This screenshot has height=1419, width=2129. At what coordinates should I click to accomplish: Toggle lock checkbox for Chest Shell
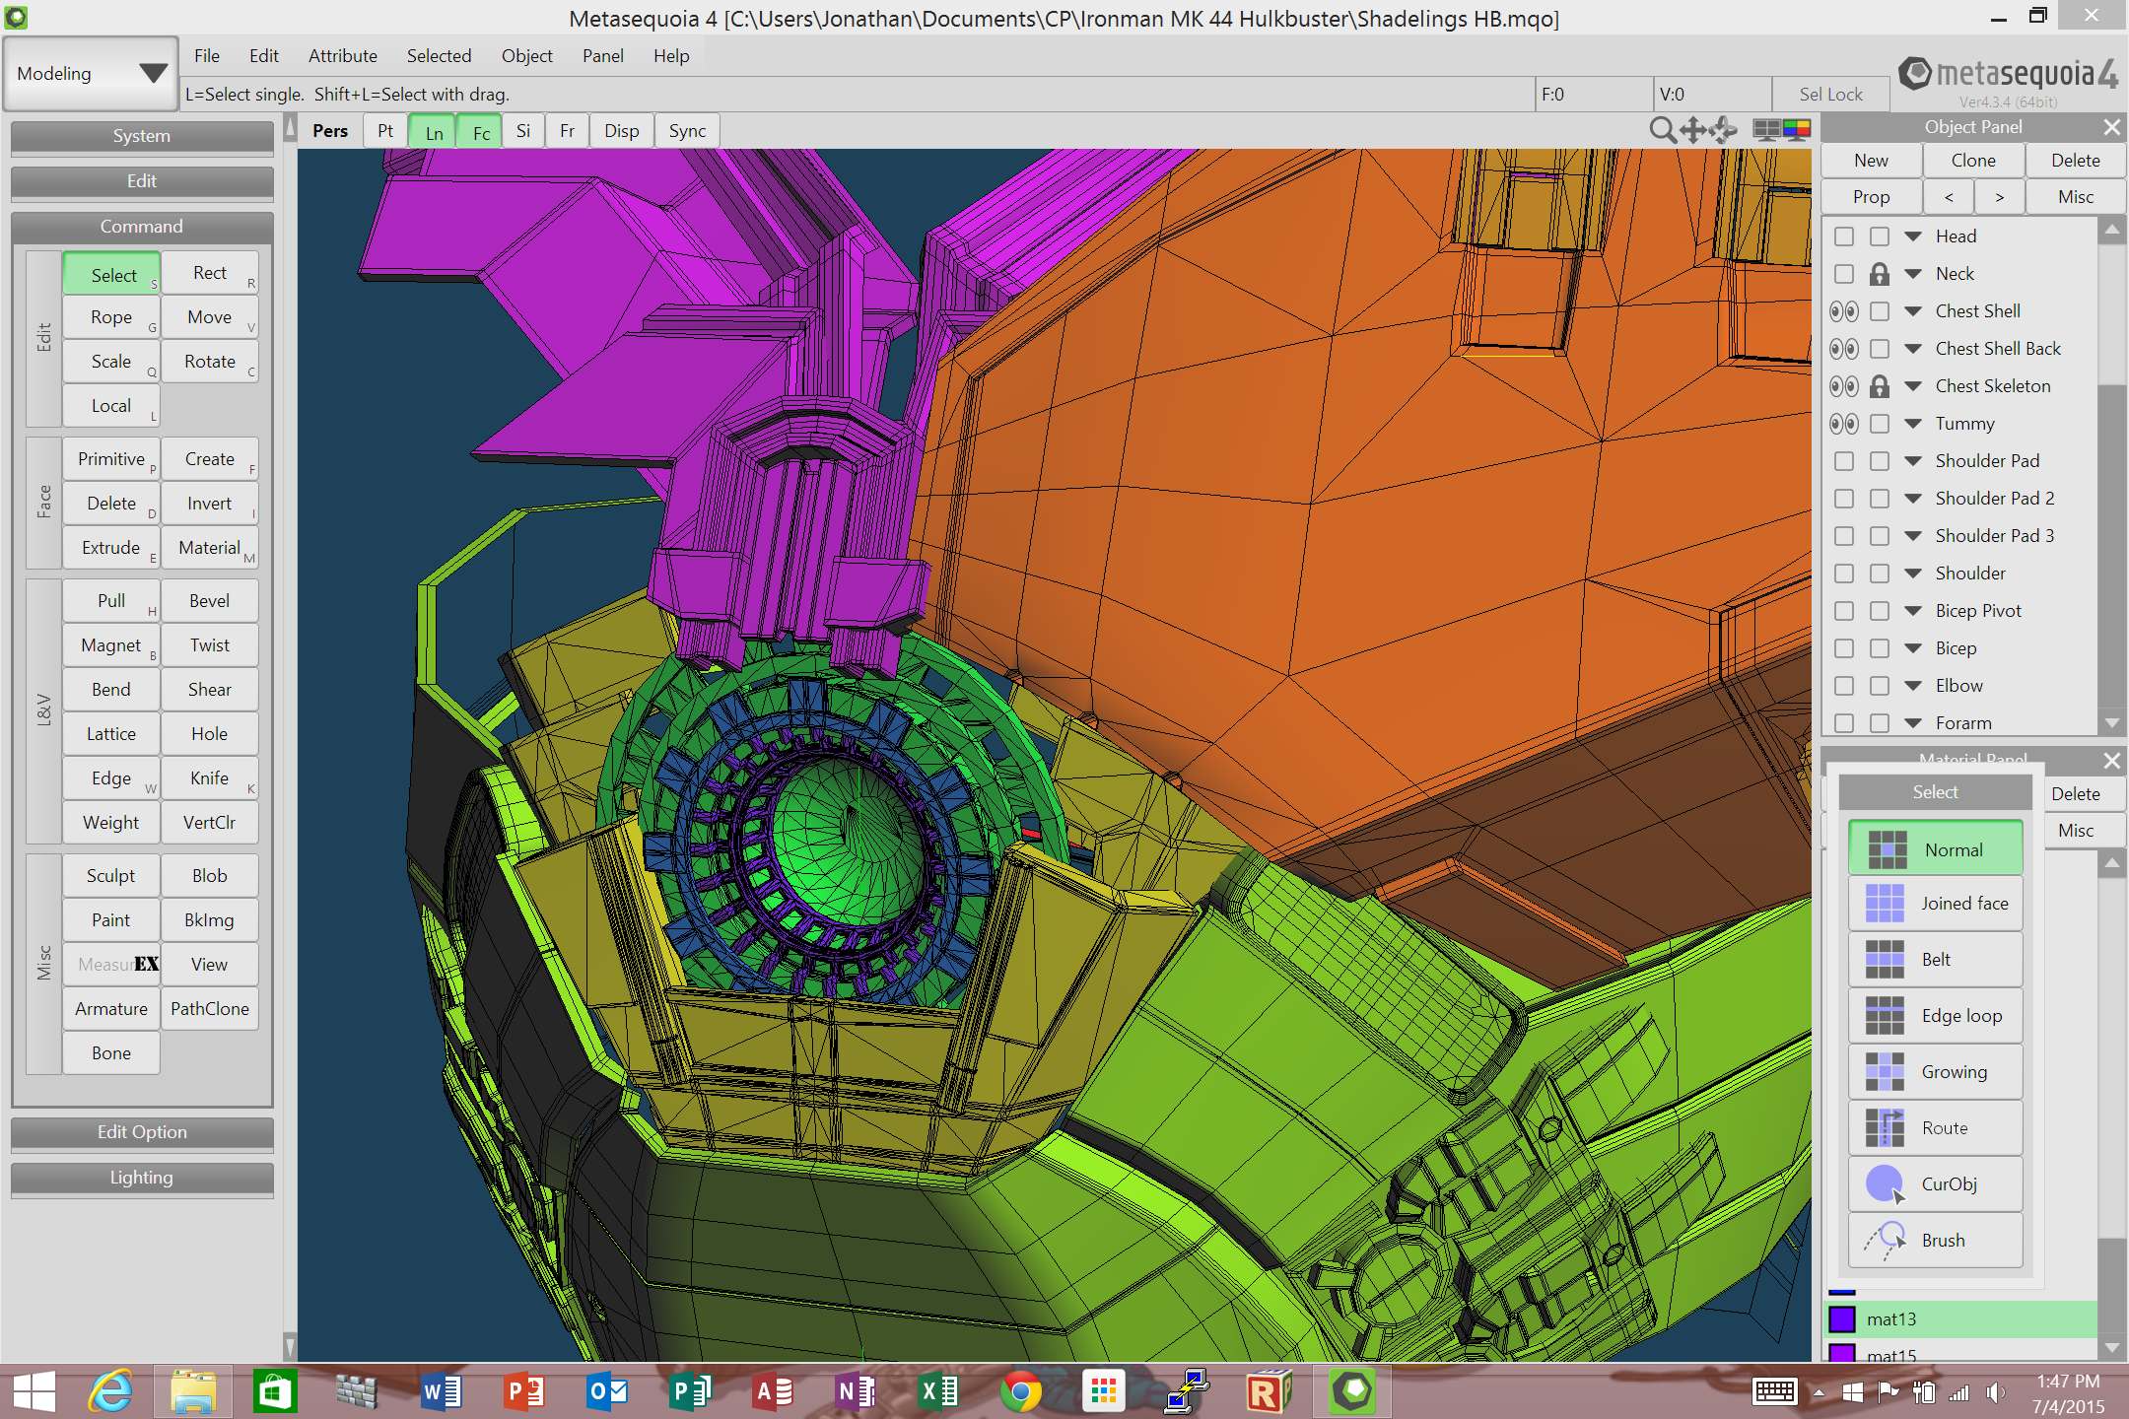1880,311
